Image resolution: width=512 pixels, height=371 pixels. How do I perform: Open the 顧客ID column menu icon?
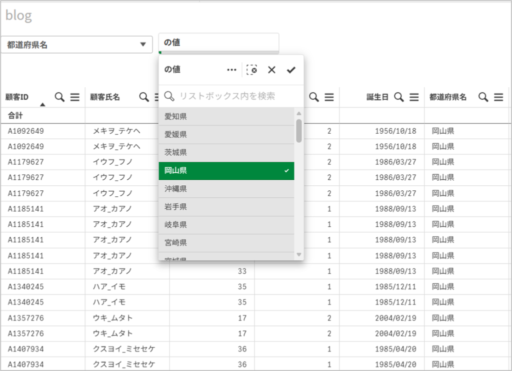[75, 98]
